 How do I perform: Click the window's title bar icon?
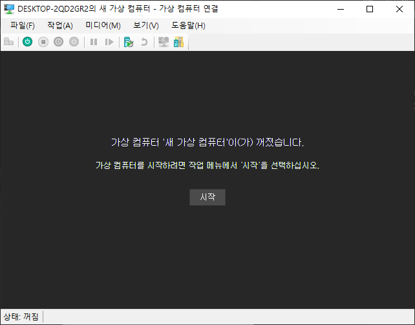(x=9, y=9)
